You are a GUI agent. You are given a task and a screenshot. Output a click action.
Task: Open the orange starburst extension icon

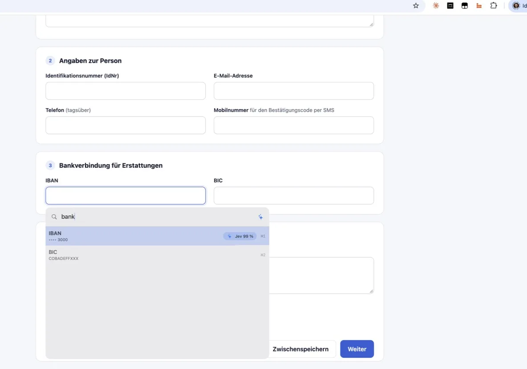tap(436, 5)
